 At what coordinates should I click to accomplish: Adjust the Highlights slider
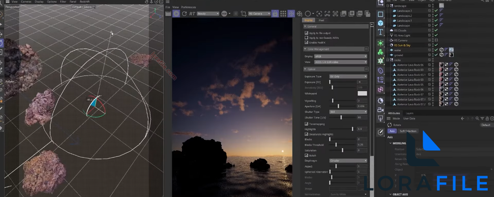(342, 129)
